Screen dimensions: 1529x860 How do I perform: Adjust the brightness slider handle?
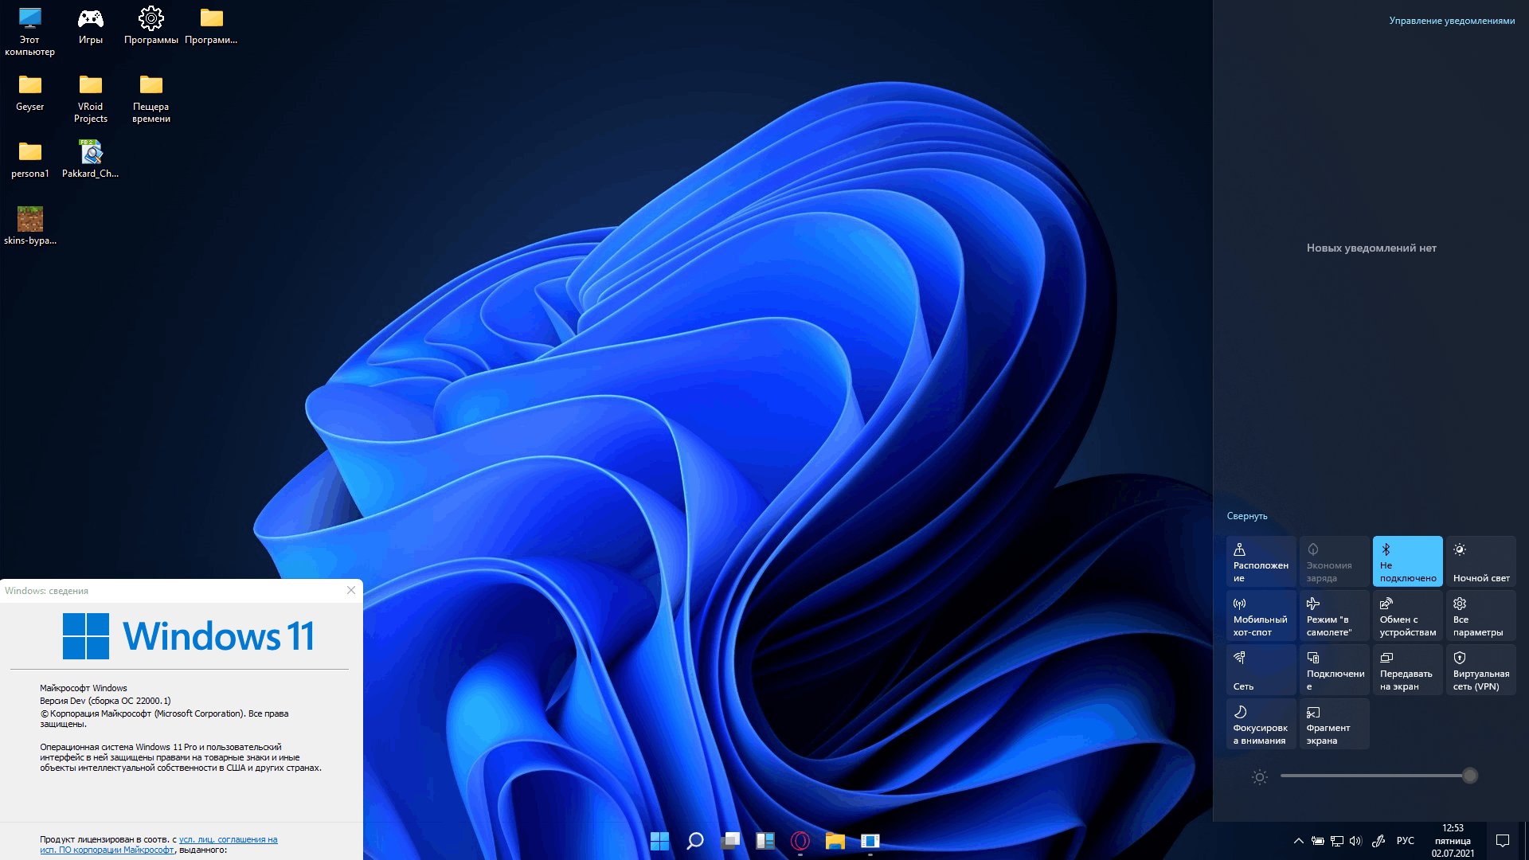click(x=1470, y=776)
